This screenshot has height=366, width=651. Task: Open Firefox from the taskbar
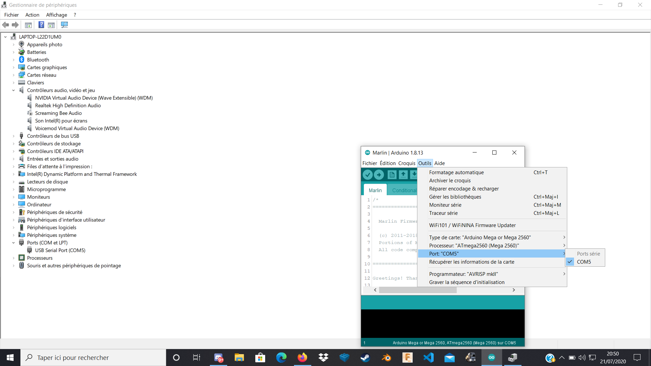point(302,358)
